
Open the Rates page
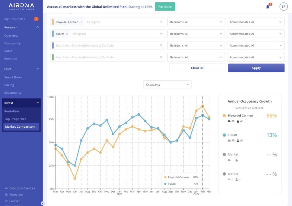8,51
